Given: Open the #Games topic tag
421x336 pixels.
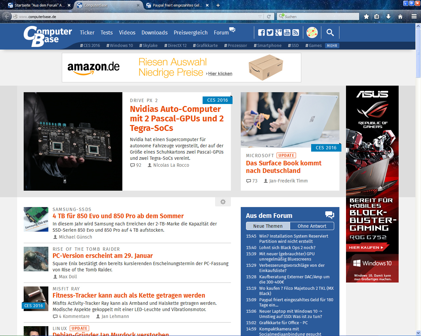Looking at the screenshot, I should click(314, 46).
